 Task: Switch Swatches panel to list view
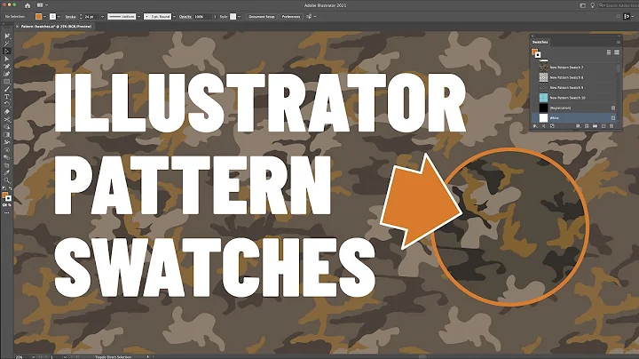click(x=609, y=52)
